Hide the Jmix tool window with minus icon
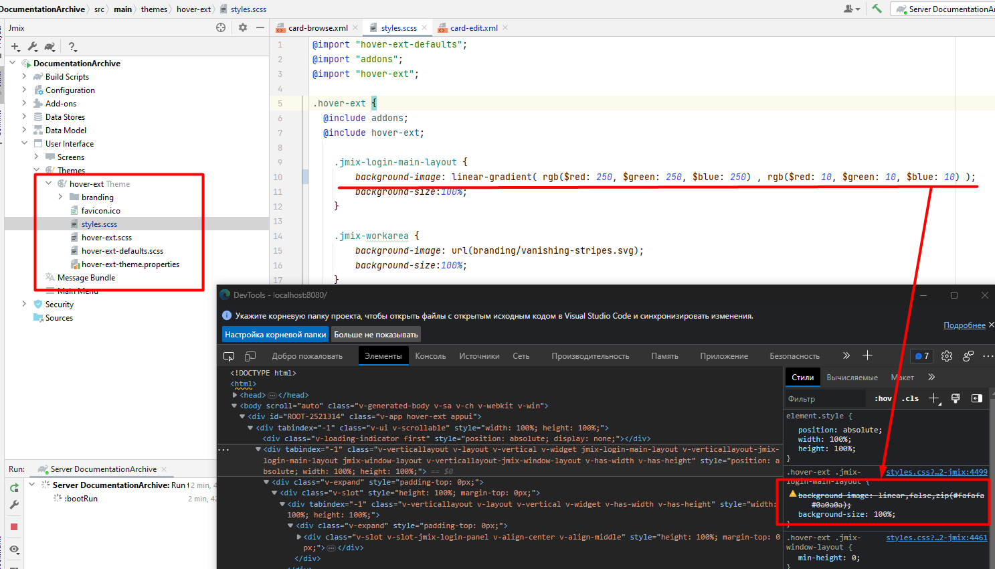This screenshot has height=569, width=995. pyautogui.click(x=260, y=27)
